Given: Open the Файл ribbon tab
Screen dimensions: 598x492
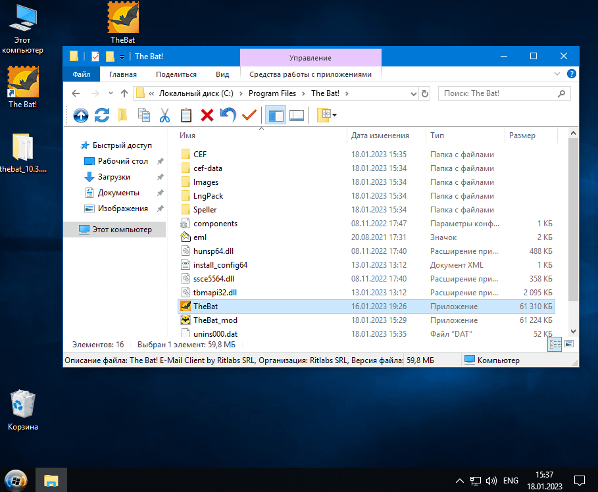Looking at the screenshot, I should coord(81,74).
